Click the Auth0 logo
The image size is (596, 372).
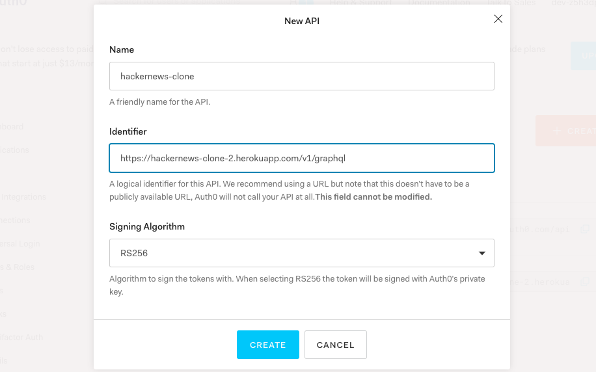(x=14, y=3)
